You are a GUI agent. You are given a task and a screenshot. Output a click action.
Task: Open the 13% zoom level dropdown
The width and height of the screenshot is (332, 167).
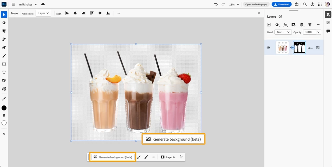(x=234, y=4)
